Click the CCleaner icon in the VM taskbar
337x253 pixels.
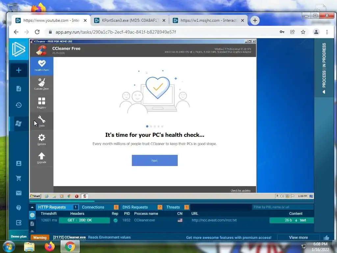[x=85, y=196]
